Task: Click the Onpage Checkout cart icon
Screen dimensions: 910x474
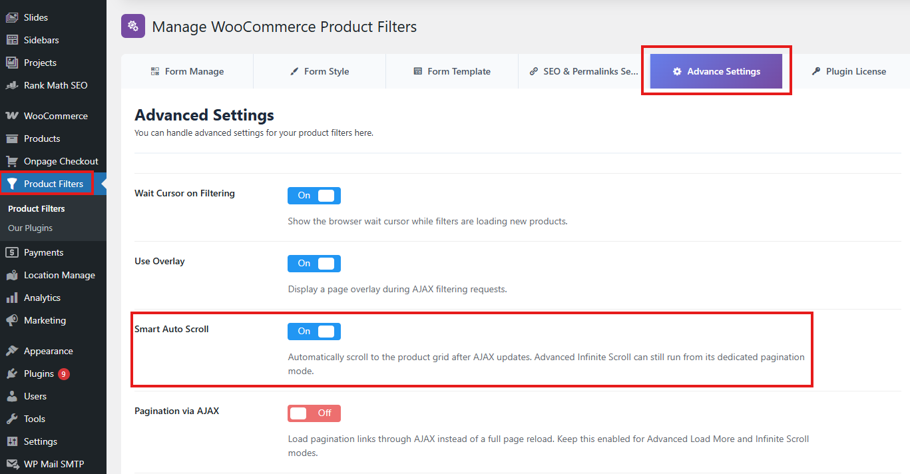Action: point(12,161)
